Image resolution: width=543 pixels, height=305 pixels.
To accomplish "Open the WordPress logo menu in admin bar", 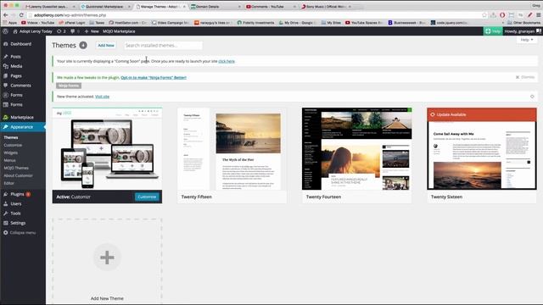I will [5, 31].
